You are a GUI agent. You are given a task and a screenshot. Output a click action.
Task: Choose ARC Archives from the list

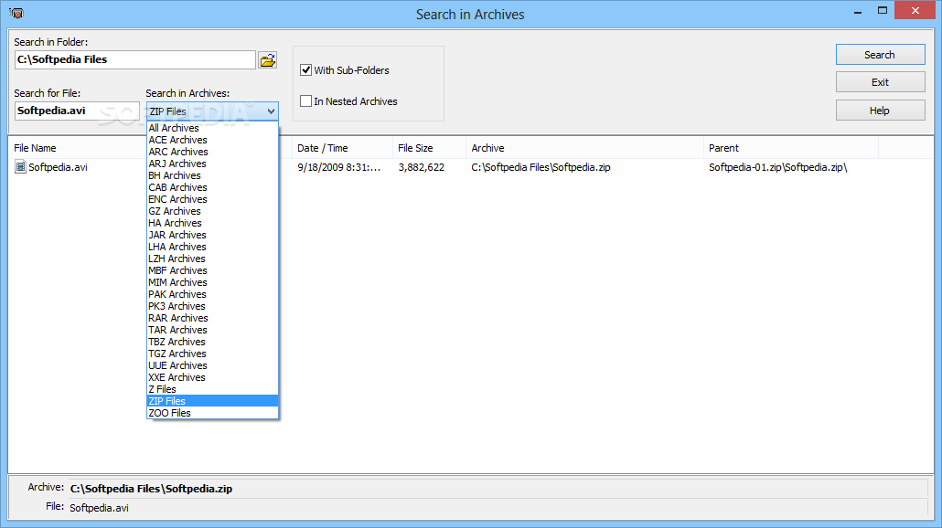(213, 152)
